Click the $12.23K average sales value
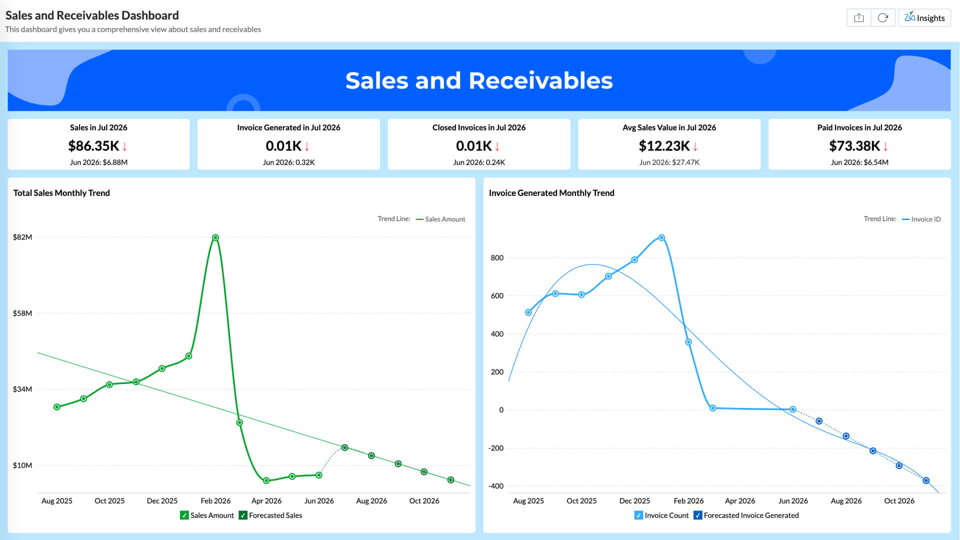This screenshot has width=960, height=540. 664,146
